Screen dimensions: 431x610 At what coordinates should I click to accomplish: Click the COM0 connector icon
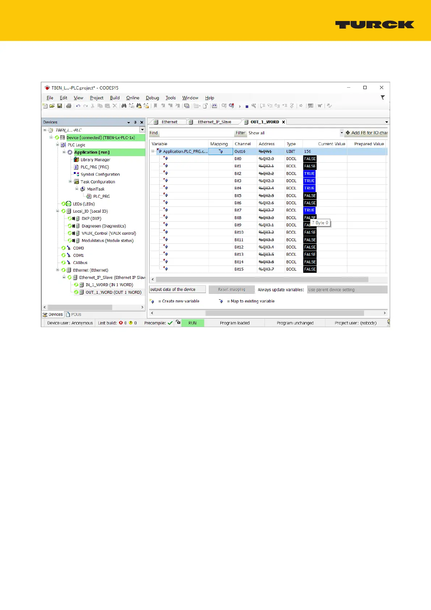[68, 248]
